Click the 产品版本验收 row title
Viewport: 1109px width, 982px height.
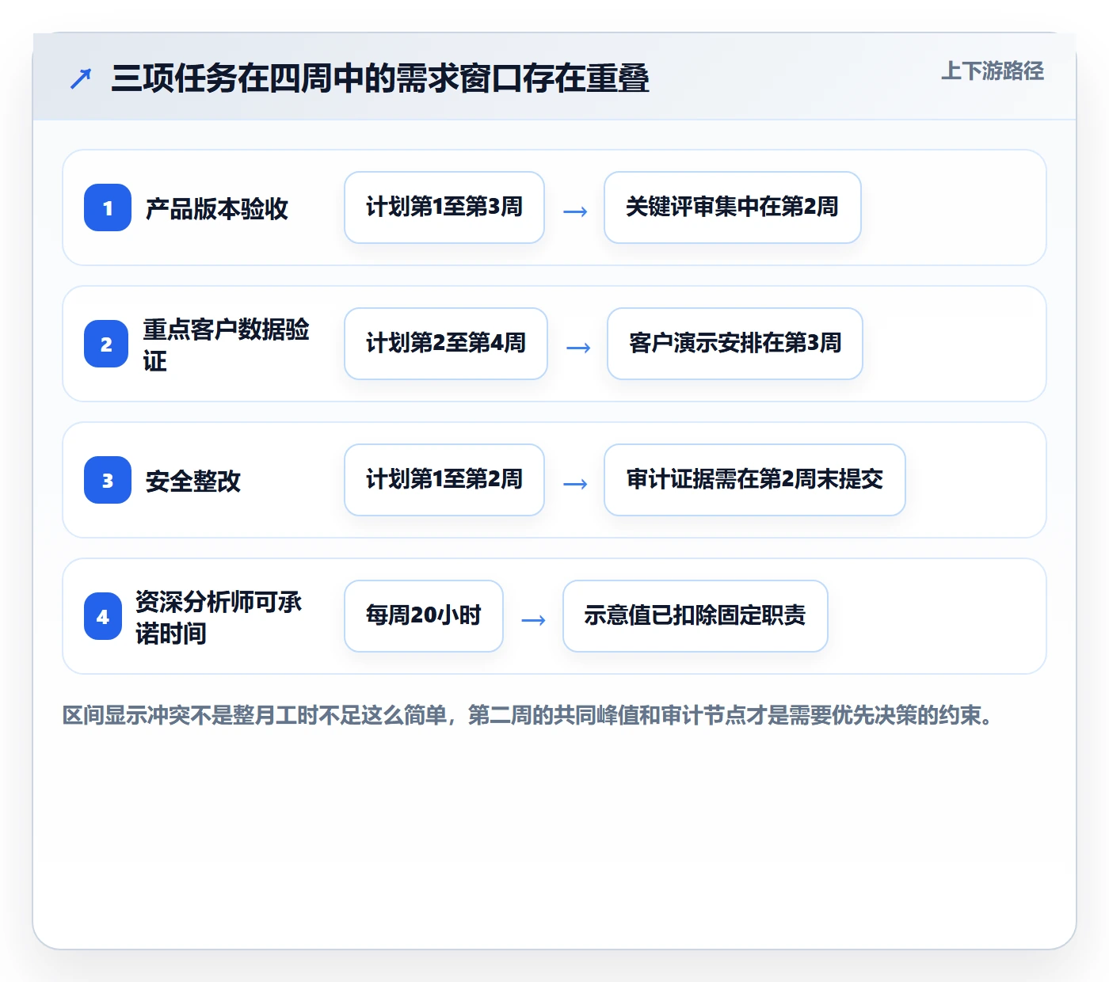(217, 208)
